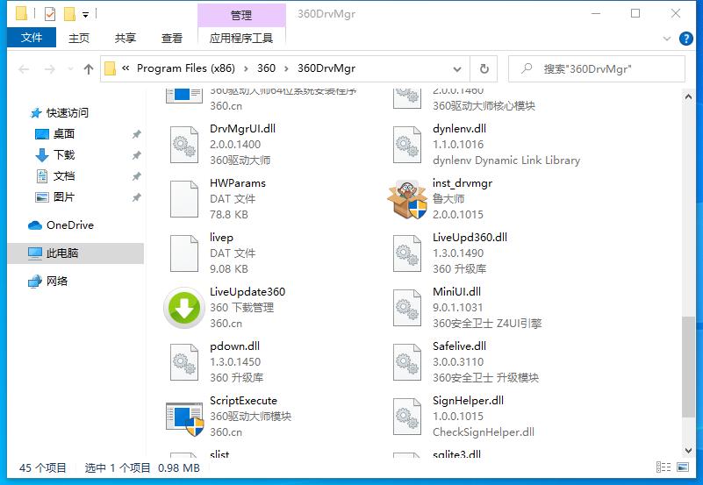The height and width of the screenshot is (485, 703).
Task: Click the sqlite3.dll file name
Action: coord(456,454)
